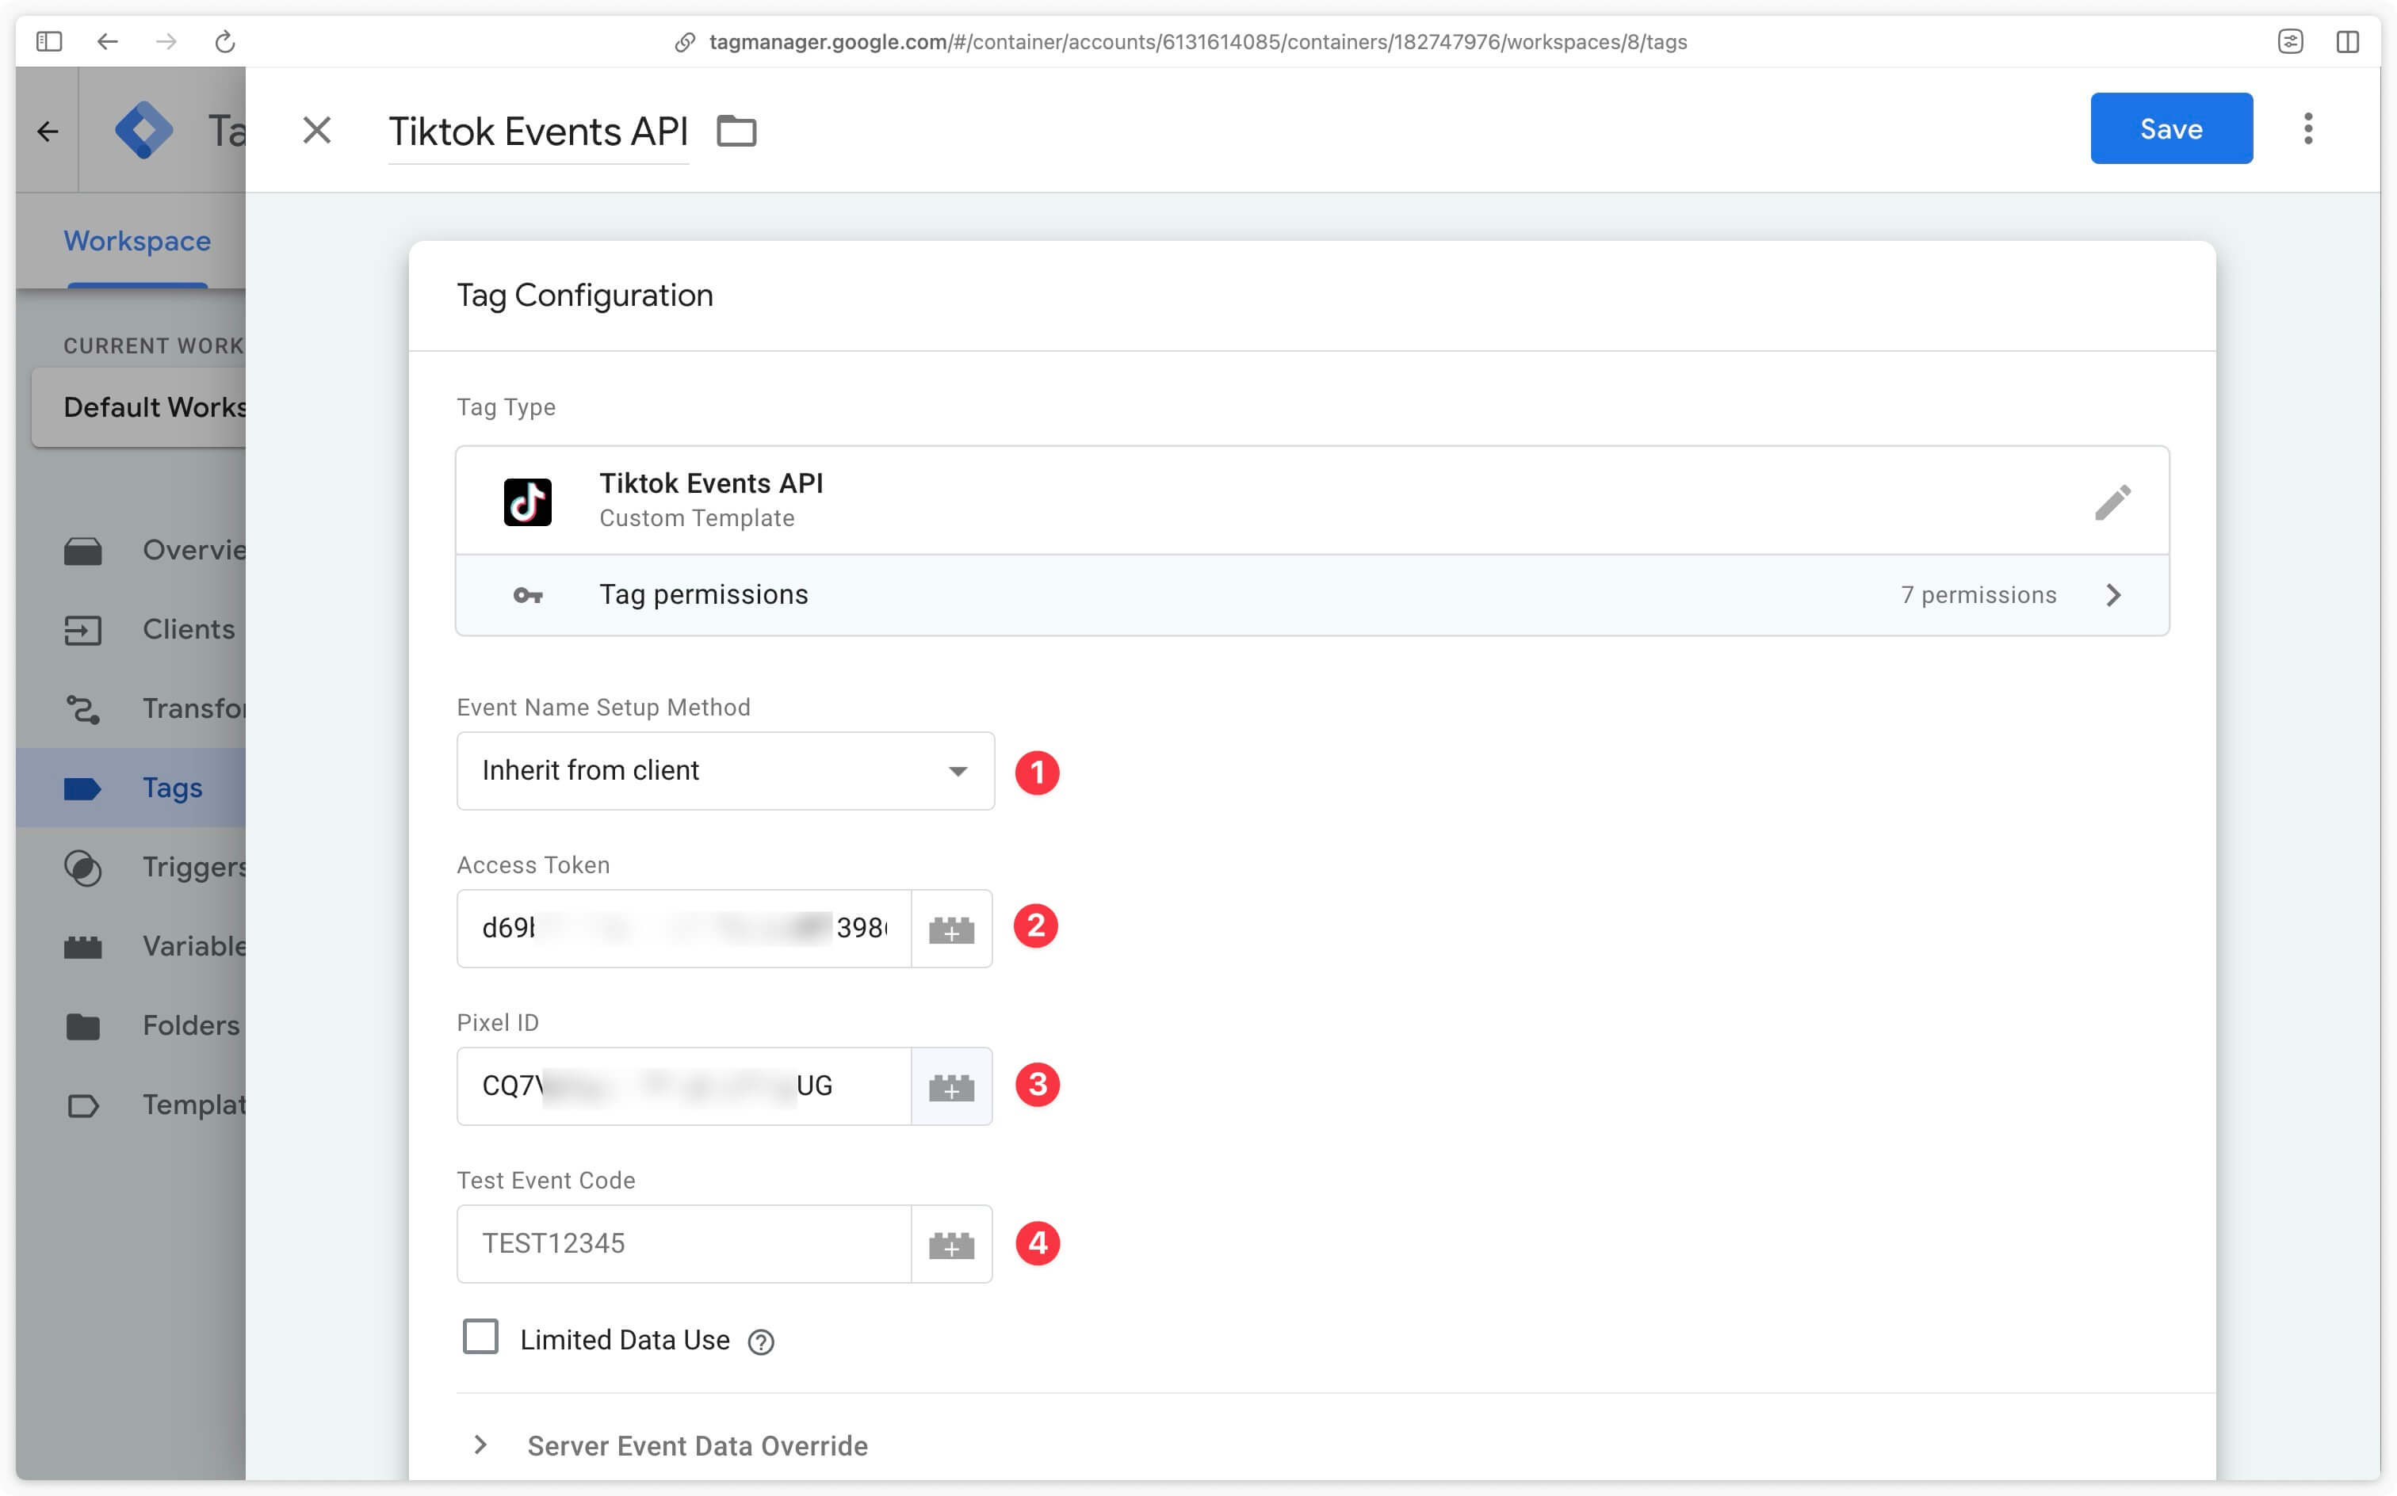The image size is (2397, 1496).
Task: Click the key icon beside Tag permissions
Action: click(527, 594)
